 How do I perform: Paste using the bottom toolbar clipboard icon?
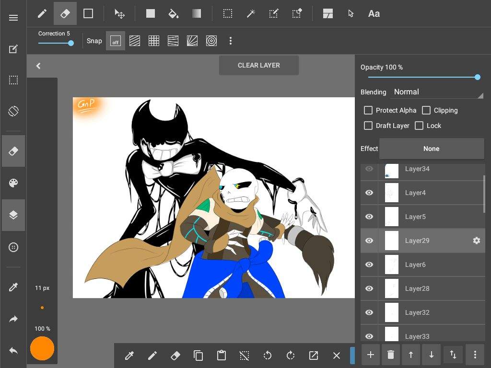click(x=222, y=355)
